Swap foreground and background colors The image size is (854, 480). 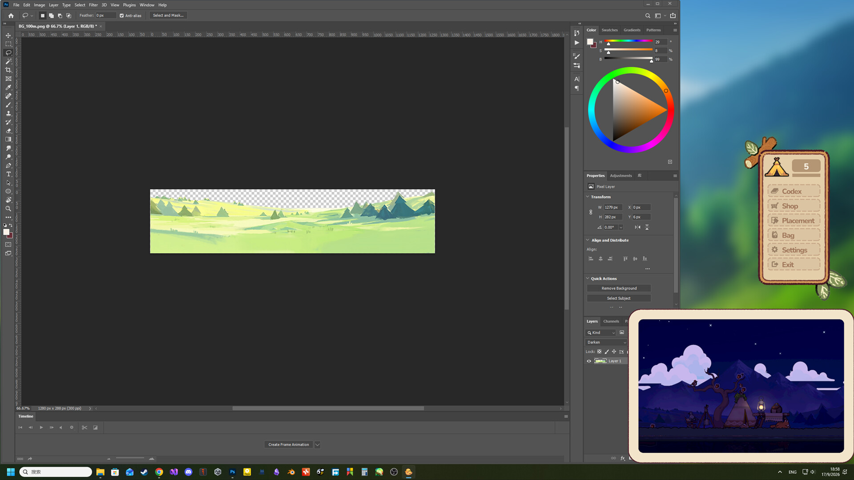(x=11, y=225)
